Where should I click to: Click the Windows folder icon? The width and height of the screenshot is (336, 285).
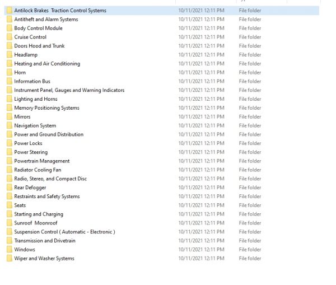tap(9, 249)
